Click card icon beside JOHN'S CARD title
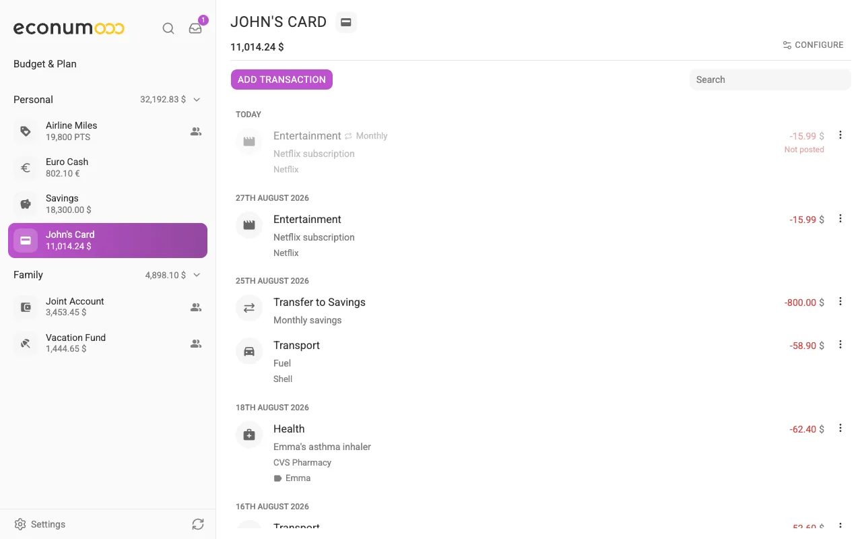Image resolution: width=862 pixels, height=539 pixels. 346,22
